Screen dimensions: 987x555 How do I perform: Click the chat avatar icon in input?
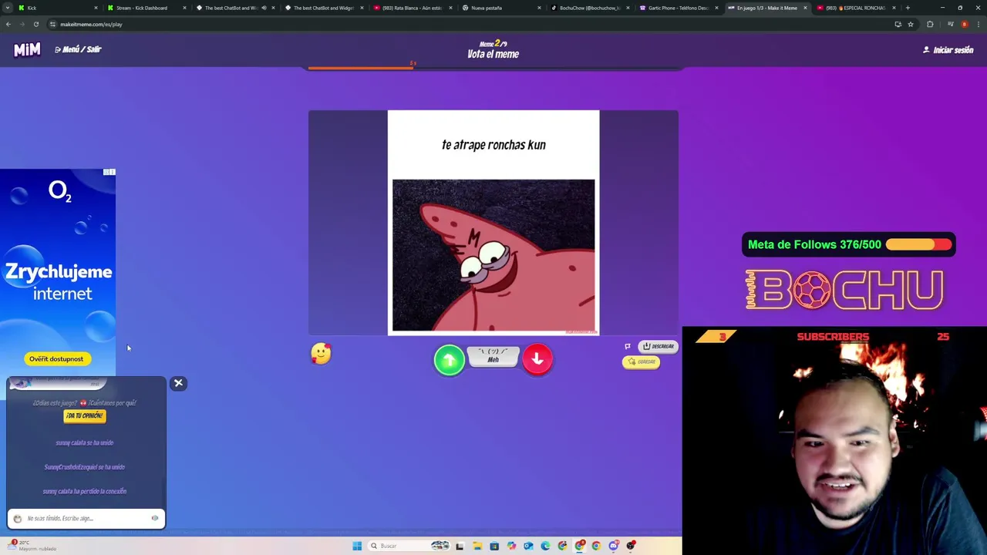tap(18, 519)
